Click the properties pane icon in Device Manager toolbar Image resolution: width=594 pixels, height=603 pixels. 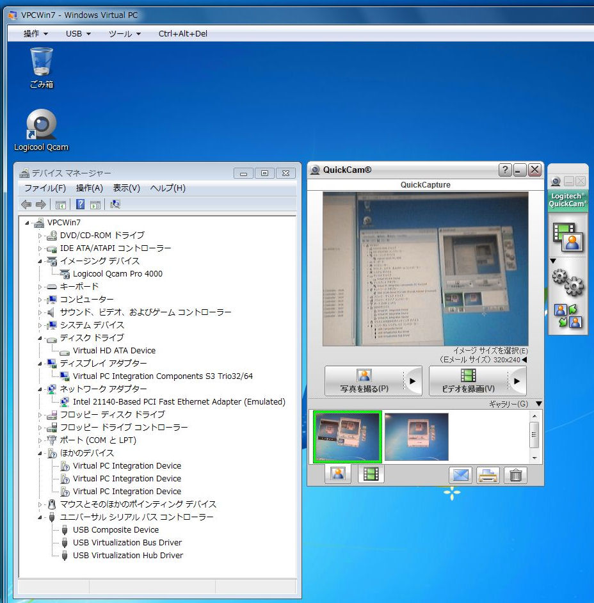point(95,205)
